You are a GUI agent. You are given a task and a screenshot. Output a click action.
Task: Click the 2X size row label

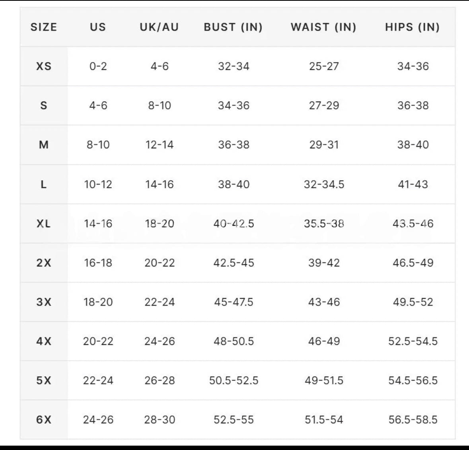click(44, 263)
